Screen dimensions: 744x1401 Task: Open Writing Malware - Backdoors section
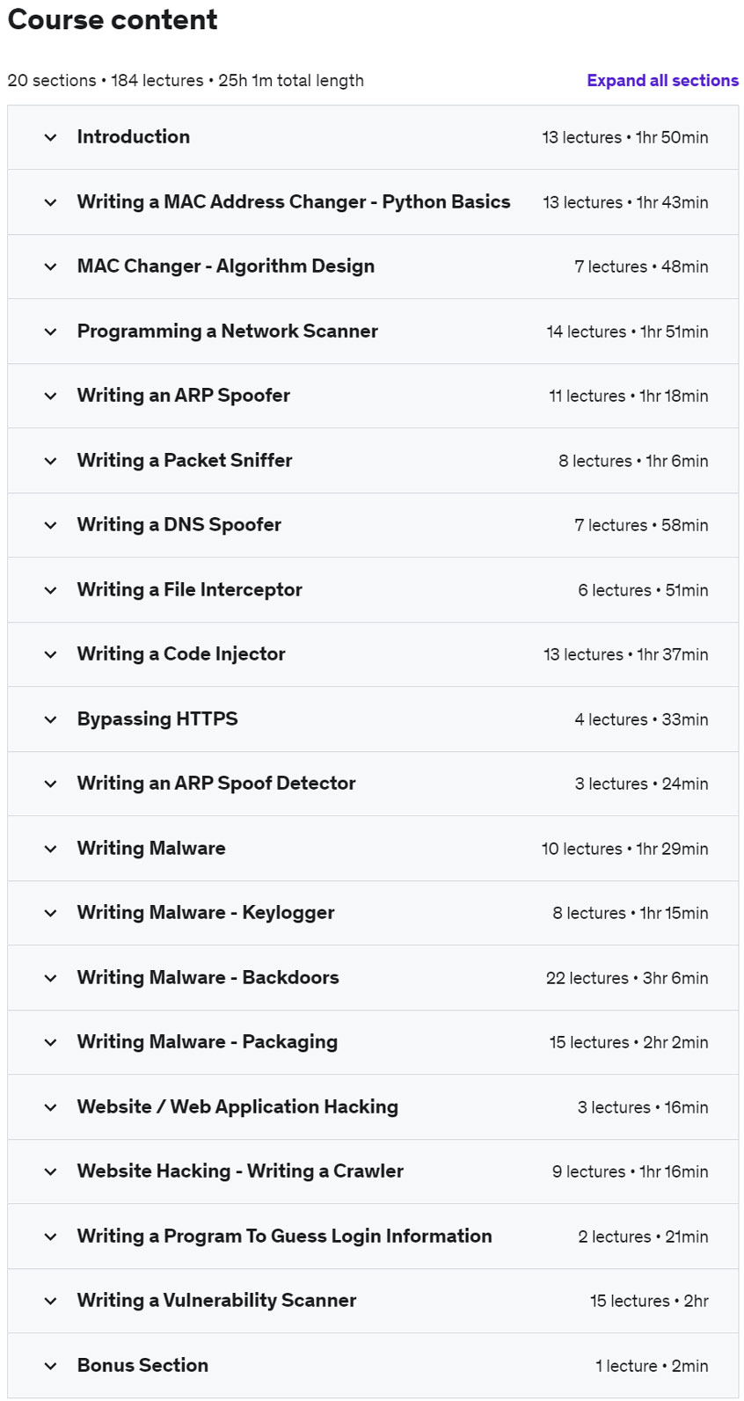pyautogui.click(x=208, y=978)
